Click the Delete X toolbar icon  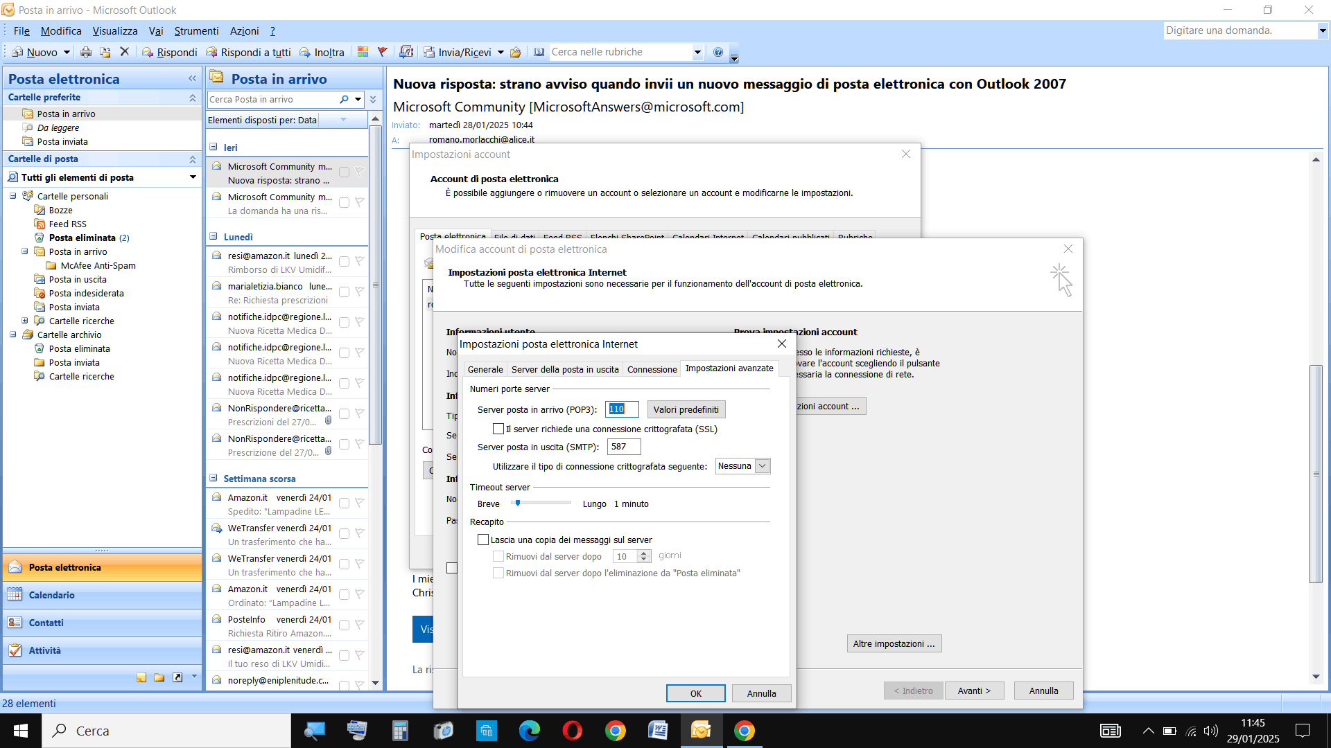[x=125, y=52]
